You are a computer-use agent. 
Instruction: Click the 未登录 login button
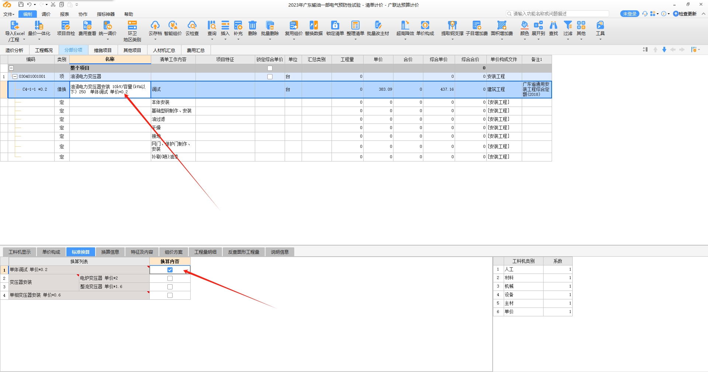(629, 14)
